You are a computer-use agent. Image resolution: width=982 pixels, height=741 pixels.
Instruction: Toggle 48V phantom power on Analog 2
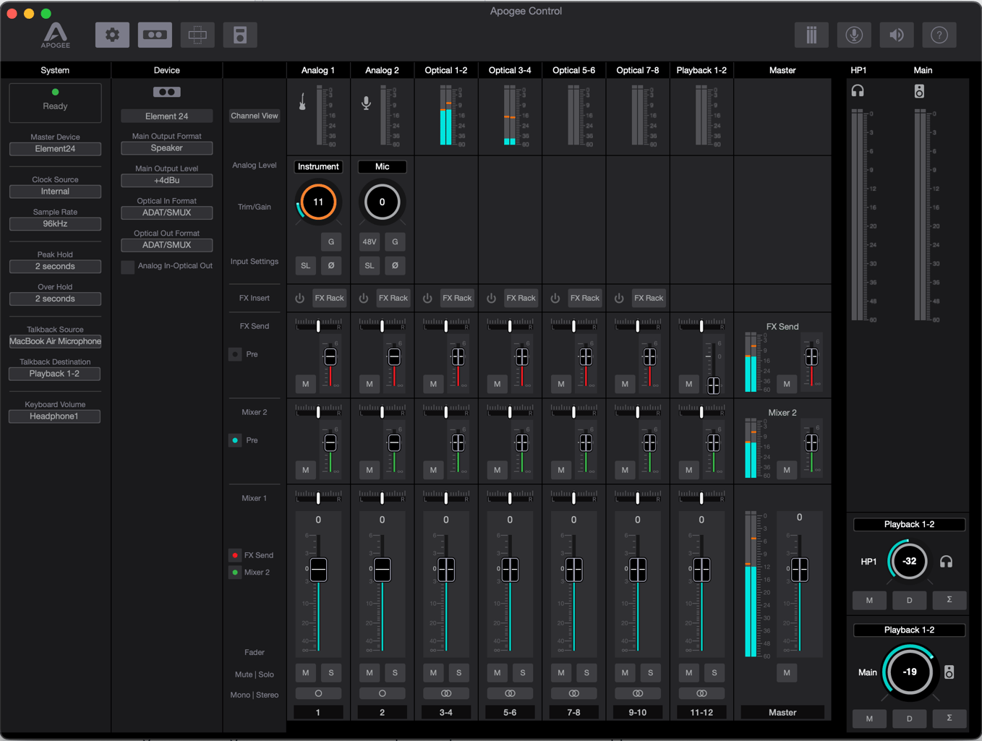(370, 242)
